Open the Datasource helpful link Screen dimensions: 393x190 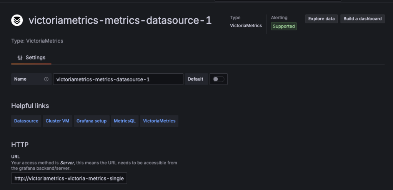(x=26, y=121)
